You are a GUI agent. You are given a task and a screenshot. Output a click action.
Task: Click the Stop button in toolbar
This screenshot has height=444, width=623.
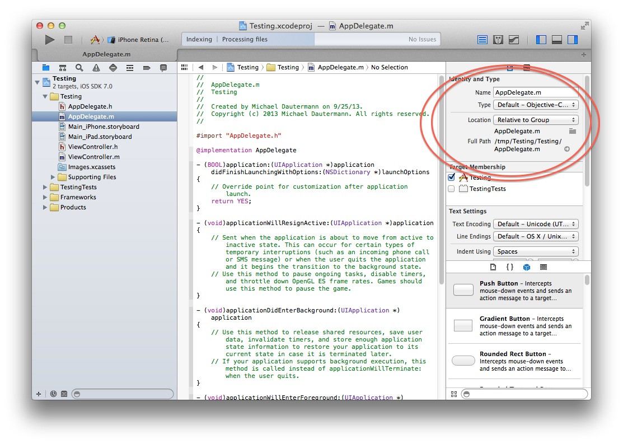pos(68,40)
